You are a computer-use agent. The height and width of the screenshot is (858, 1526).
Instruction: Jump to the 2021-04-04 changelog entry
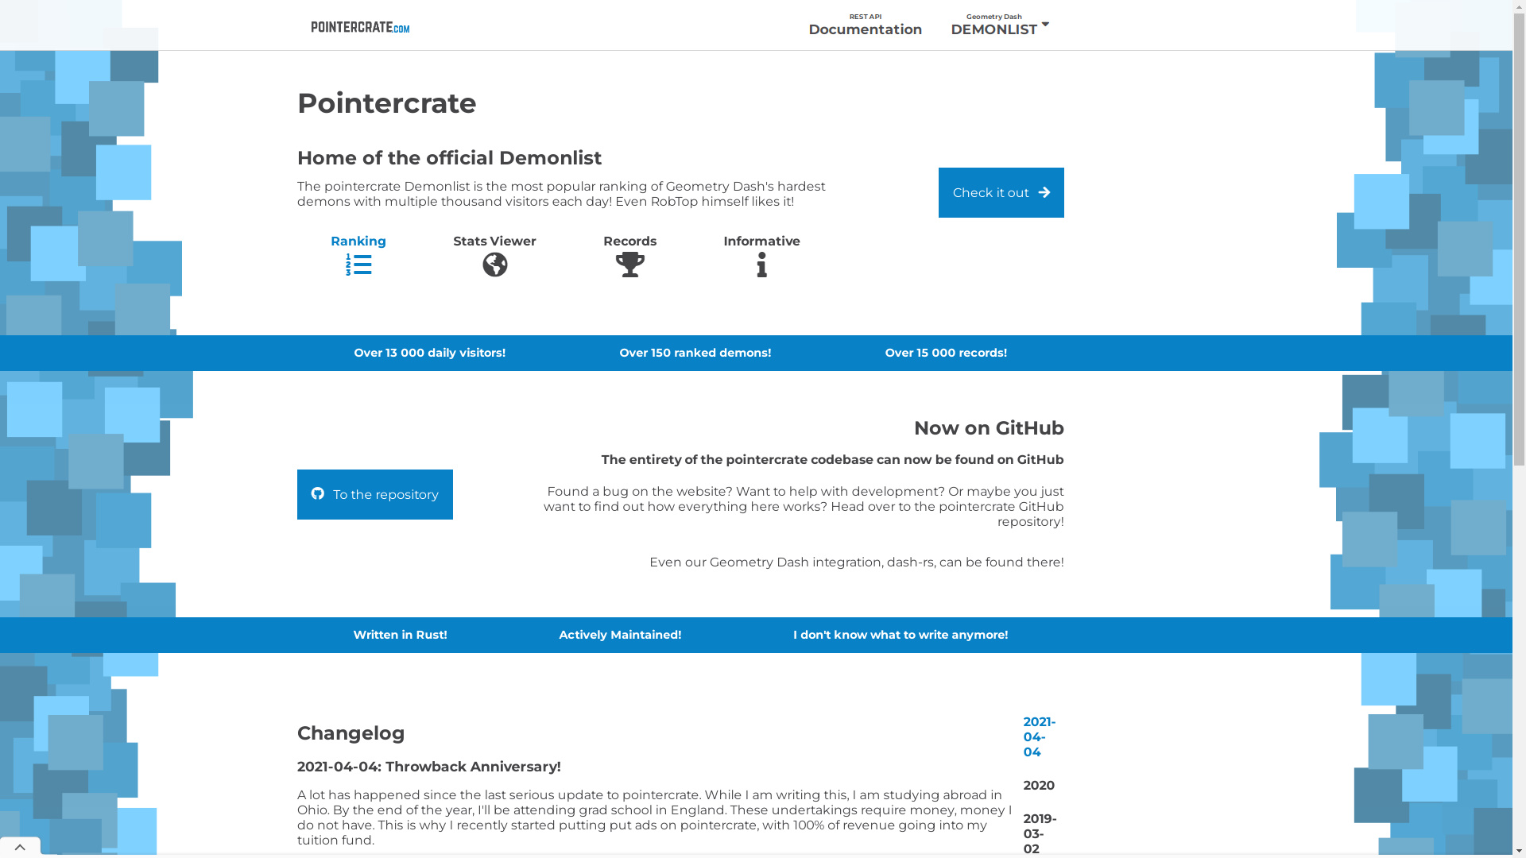1039,736
